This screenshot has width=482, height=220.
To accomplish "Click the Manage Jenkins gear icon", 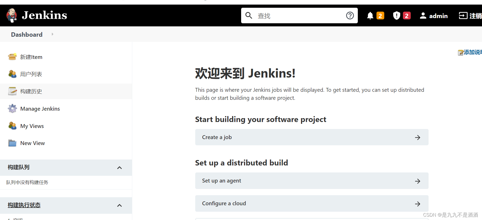I will [x=12, y=109].
